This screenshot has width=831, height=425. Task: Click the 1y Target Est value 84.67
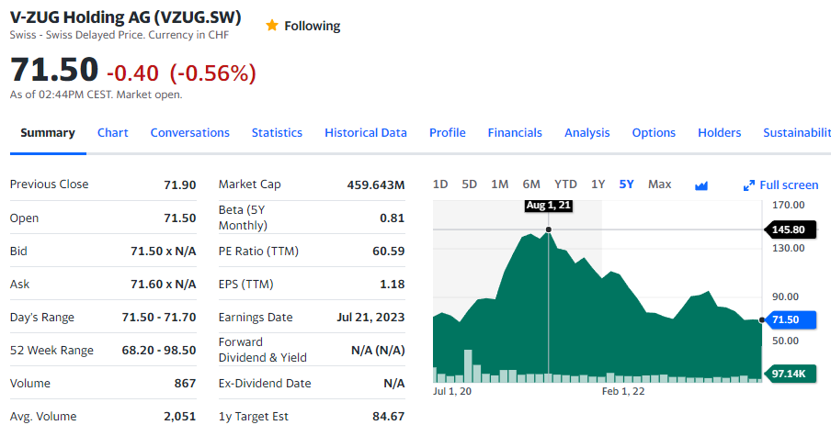(389, 417)
